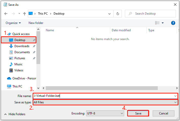
Task: Open the Encoding UTF-8 dropdown
Action: (x=105, y=113)
